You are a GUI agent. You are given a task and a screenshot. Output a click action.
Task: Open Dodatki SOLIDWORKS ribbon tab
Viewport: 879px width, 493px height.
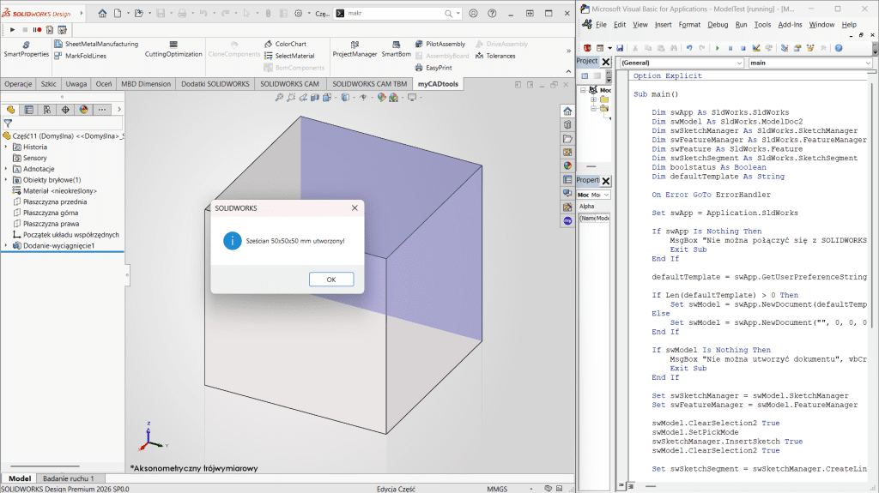pyautogui.click(x=215, y=84)
